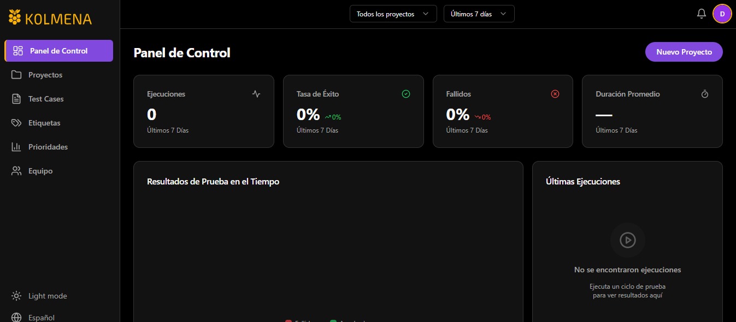Expand the Últimos 7 días filter
736x322 pixels.
(x=479, y=14)
